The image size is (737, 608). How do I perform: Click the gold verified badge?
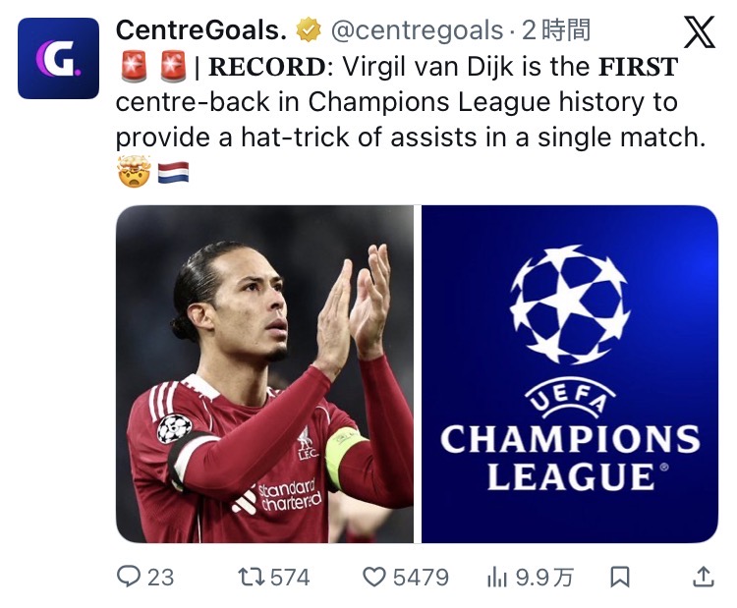click(309, 31)
